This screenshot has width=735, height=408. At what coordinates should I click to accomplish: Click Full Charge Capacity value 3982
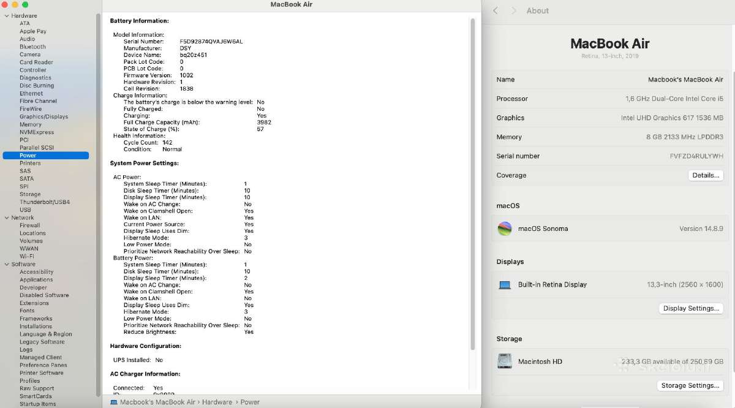264,123
